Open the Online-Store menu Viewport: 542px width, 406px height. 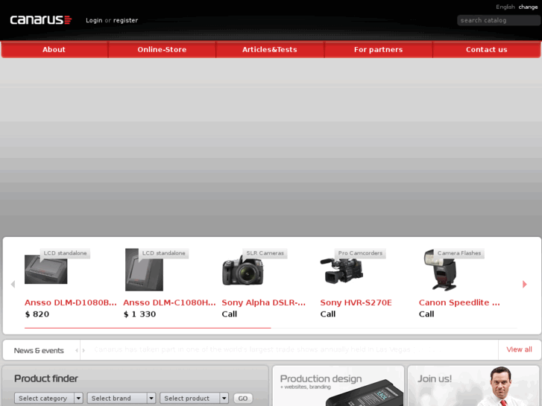(162, 49)
